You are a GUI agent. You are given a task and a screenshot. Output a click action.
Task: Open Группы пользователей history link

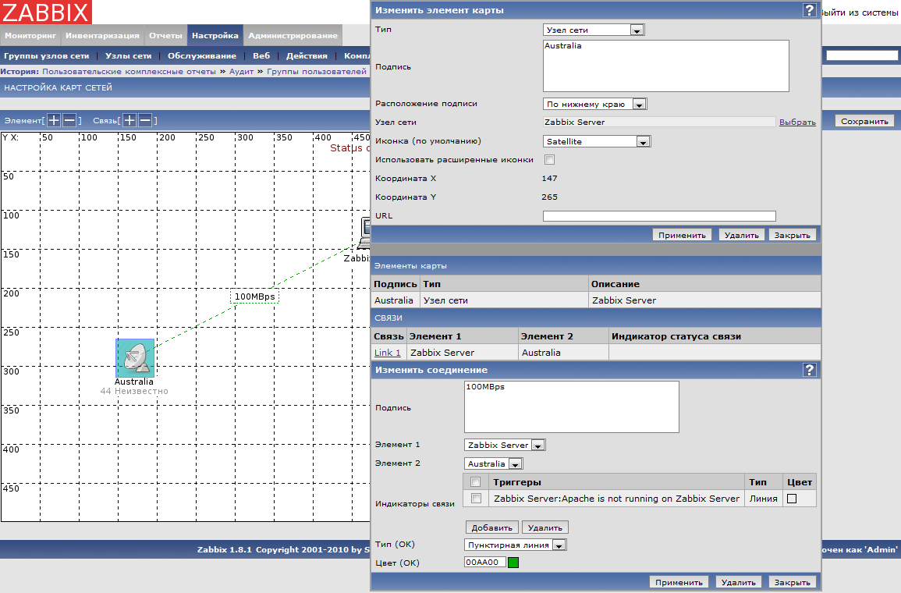point(317,71)
